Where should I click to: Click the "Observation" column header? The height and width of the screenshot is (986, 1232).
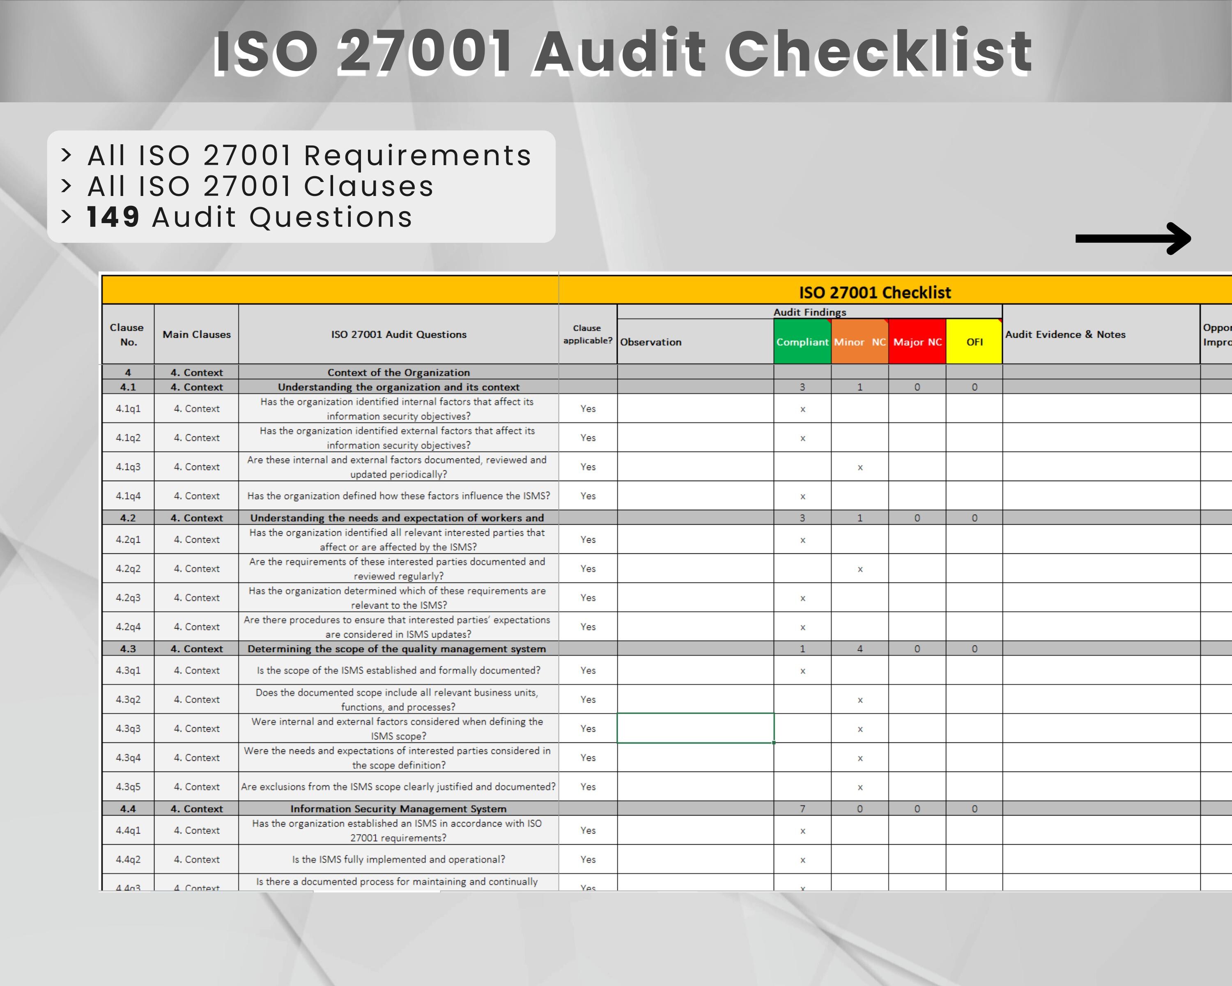click(651, 342)
